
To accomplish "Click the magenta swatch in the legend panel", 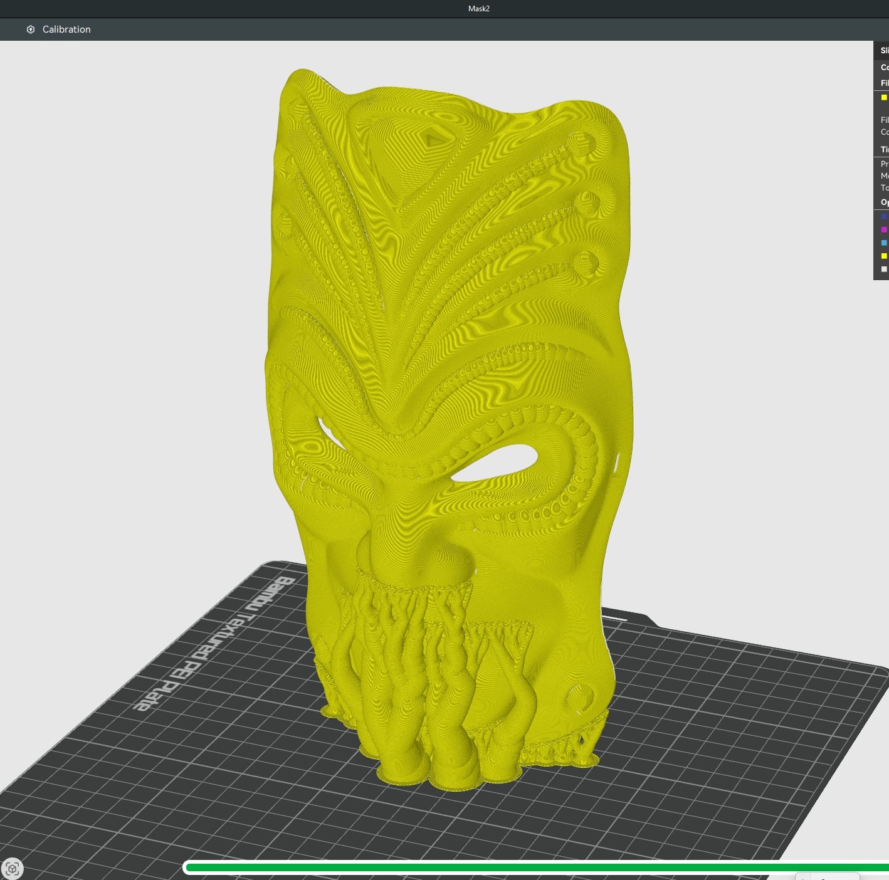I will click(x=884, y=229).
